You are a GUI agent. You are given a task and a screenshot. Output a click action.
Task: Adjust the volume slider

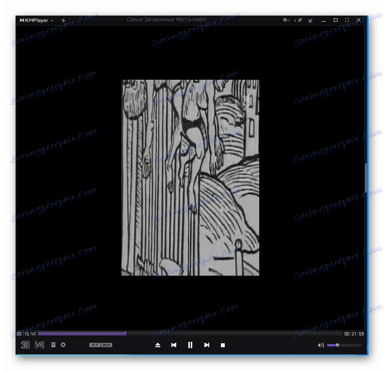(344, 345)
